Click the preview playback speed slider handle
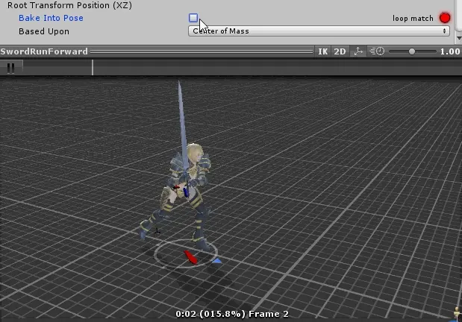 click(x=412, y=51)
